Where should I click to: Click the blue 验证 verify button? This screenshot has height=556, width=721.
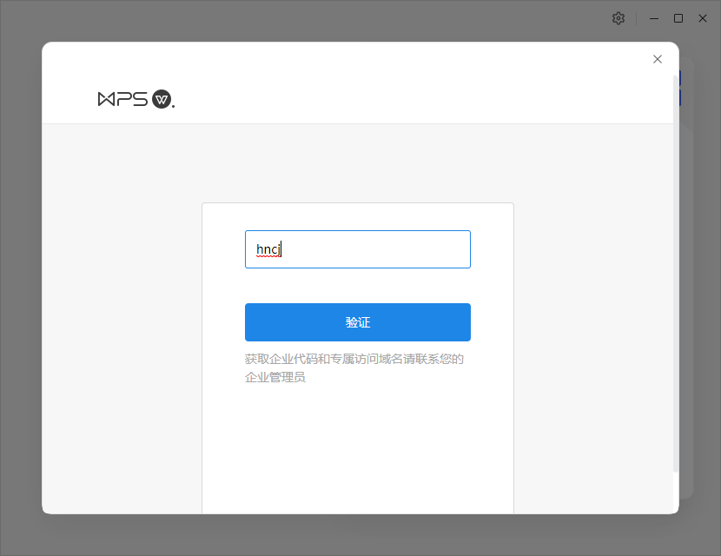tap(358, 322)
